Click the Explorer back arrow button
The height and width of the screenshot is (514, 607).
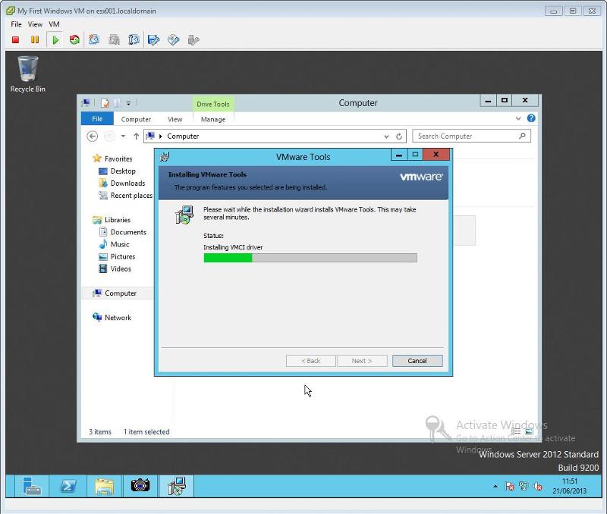[x=92, y=136]
